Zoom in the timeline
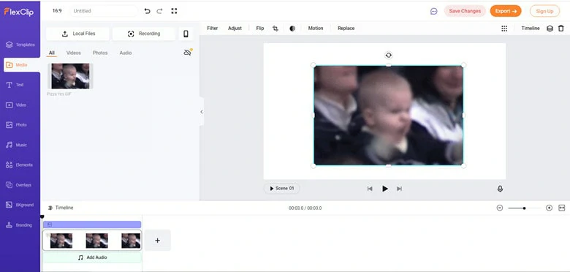Screen dimensions: 570x272 point(550,208)
